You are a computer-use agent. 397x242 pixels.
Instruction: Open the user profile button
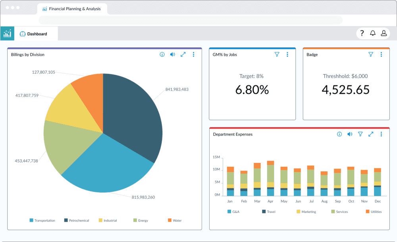[384, 33]
